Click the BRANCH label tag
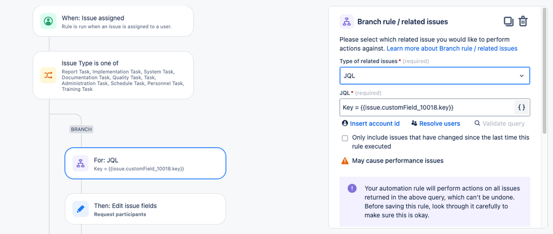Image resolution: width=553 pixels, height=234 pixels. [x=81, y=129]
